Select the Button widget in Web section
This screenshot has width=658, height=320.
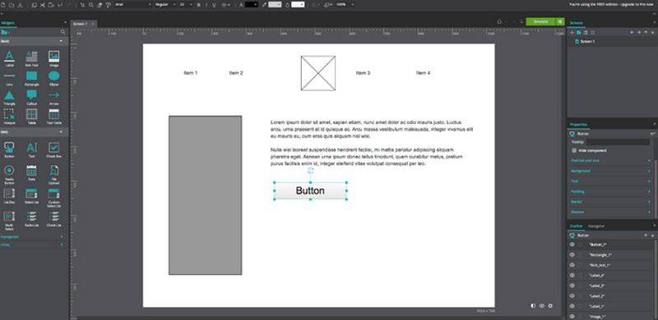9,150
